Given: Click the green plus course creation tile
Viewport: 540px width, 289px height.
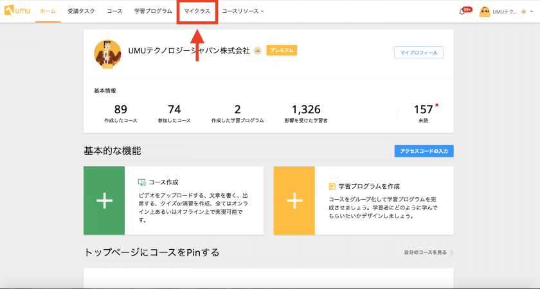Looking at the screenshot, I should [x=104, y=200].
